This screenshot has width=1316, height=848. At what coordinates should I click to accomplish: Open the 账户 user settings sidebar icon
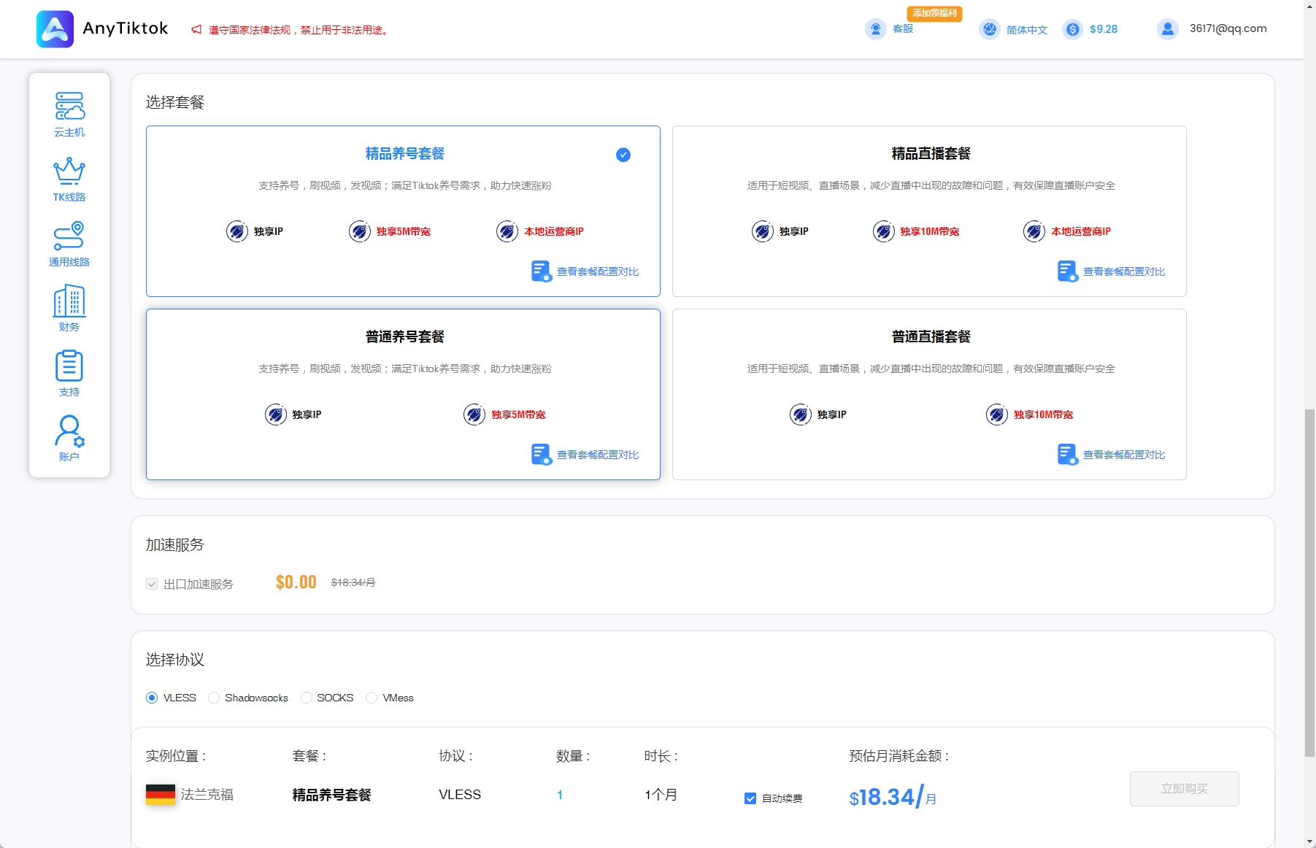coord(69,431)
